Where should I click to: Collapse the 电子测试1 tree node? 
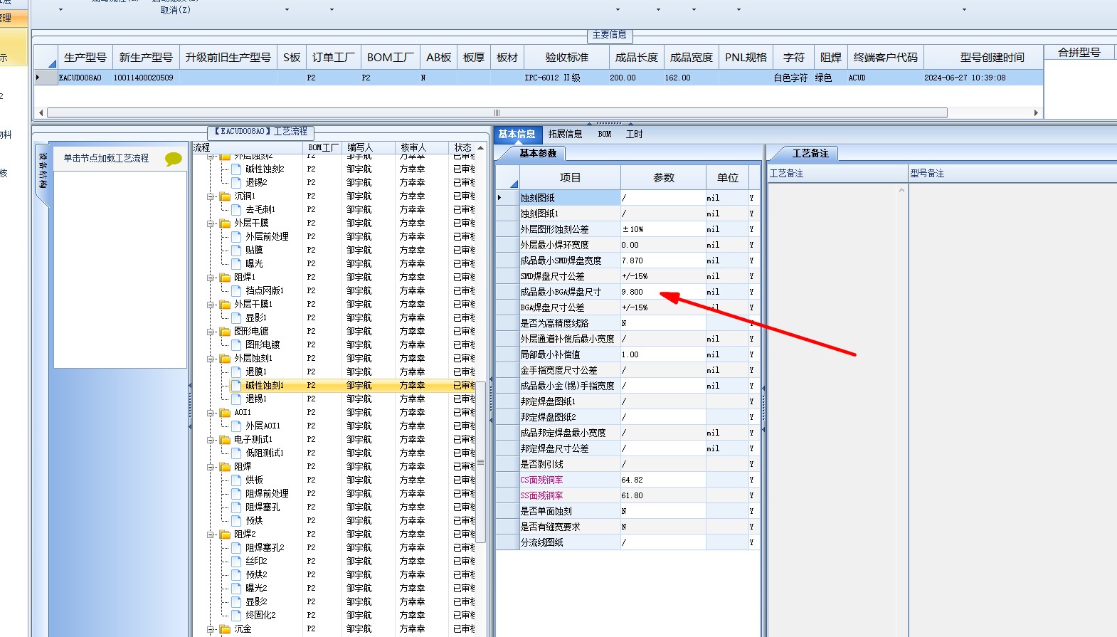pos(211,440)
